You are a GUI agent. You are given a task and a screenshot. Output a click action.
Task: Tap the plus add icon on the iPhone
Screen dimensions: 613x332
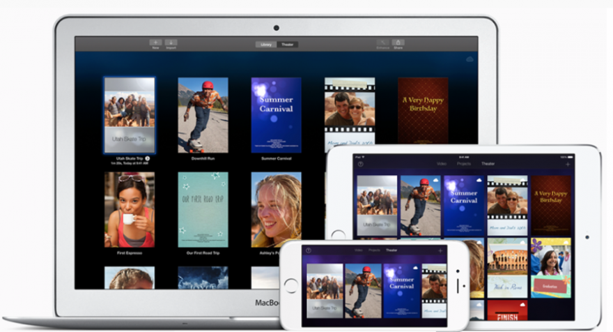tap(440, 250)
